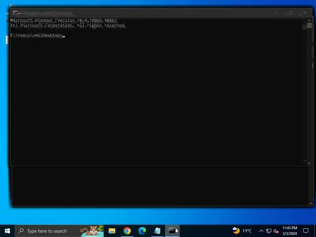Viewport: 316px width, 237px height.
Task: Click the 'C:\Windows\system32\cmd.exe' title text
Action: (x=46, y=13)
